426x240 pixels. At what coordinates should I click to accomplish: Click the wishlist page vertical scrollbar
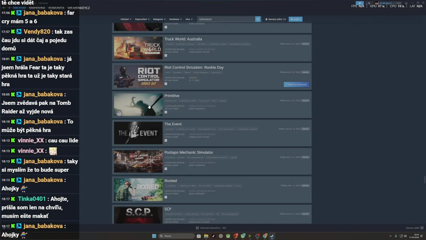coord(425,180)
